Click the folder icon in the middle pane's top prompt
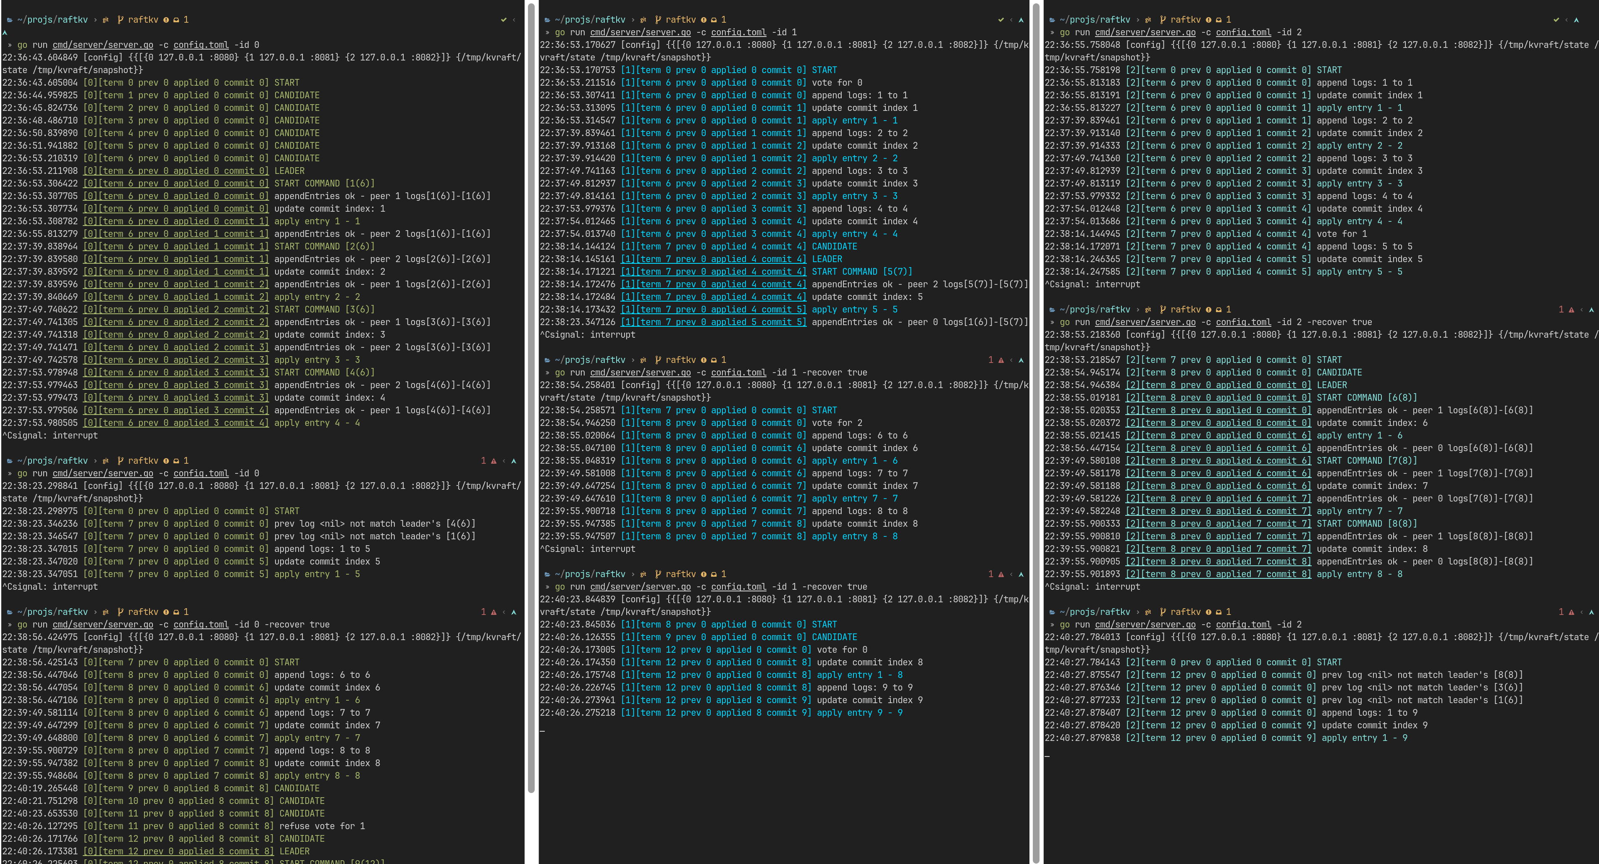Image resolution: width=1599 pixels, height=864 pixels. (x=547, y=20)
